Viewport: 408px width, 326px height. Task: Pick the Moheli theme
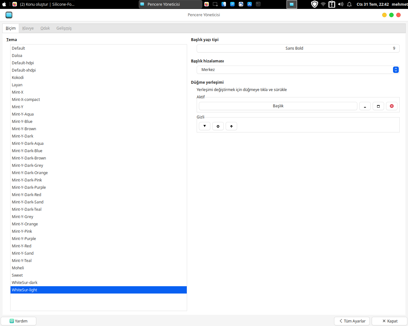[98, 268]
